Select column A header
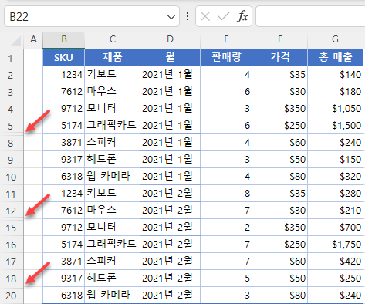This screenshot has height=304, width=365. [x=33, y=39]
